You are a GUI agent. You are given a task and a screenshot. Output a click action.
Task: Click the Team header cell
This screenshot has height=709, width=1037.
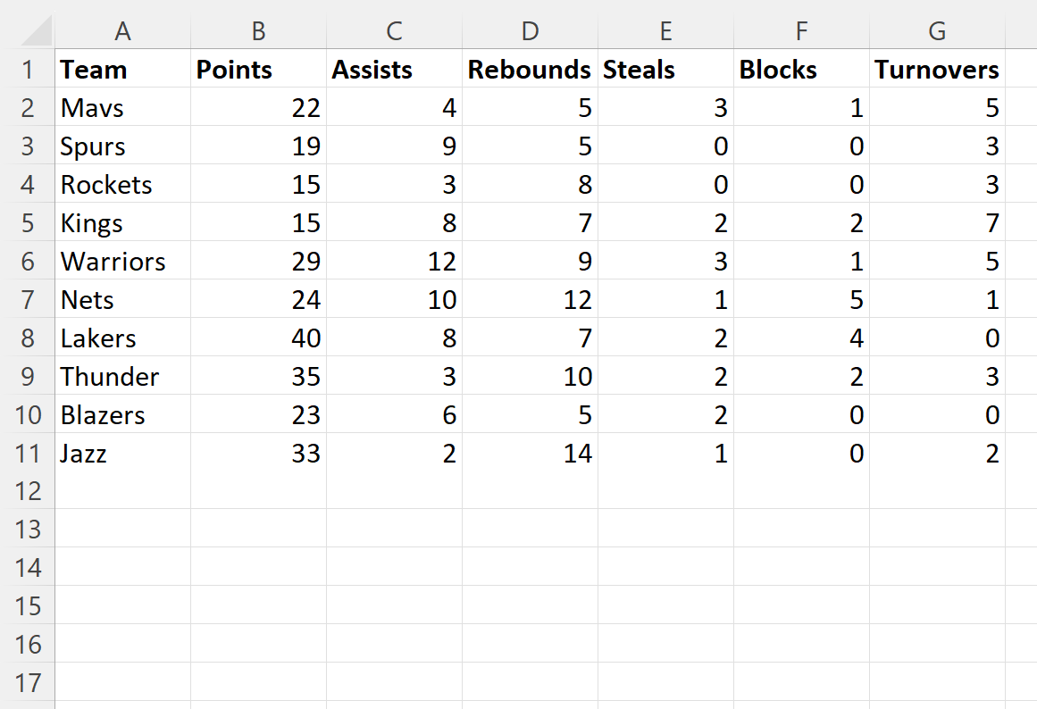coord(122,69)
